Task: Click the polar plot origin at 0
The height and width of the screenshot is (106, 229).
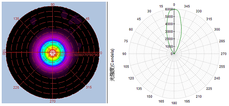Action: point(174,54)
